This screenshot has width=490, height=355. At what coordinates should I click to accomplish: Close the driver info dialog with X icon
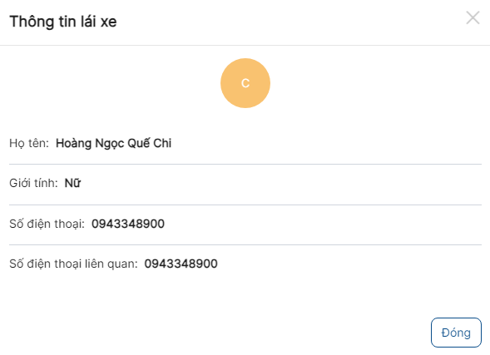pyautogui.click(x=473, y=17)
